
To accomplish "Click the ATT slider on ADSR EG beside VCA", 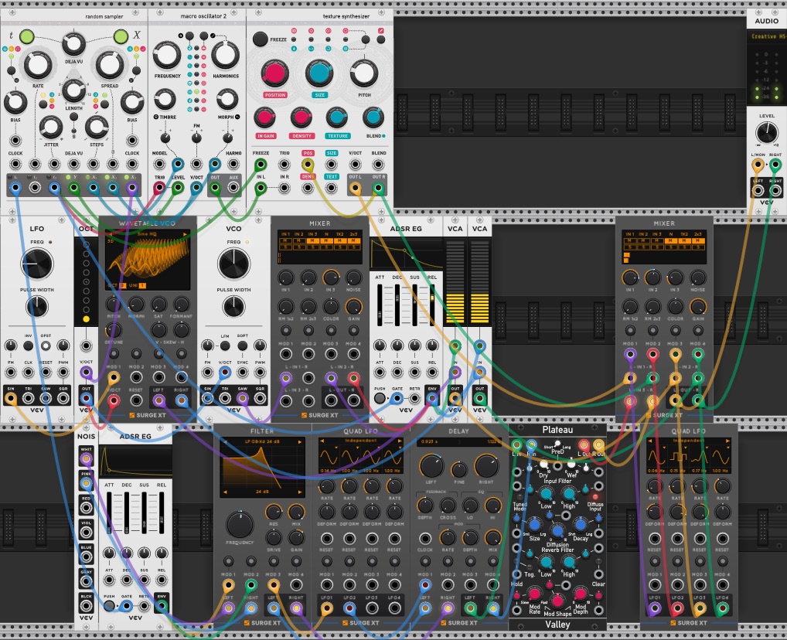I will pyautogui.click(x=380, y=305).
